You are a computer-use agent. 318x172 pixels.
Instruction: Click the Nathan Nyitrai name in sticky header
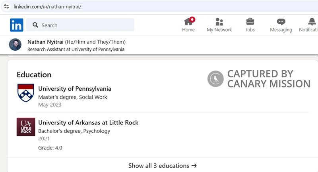pyautogui.click(x=45, y=42)
